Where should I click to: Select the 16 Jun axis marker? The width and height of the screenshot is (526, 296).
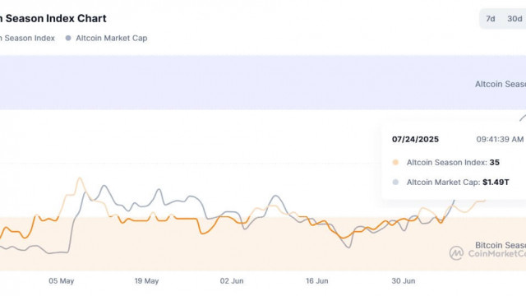(317, 281)
